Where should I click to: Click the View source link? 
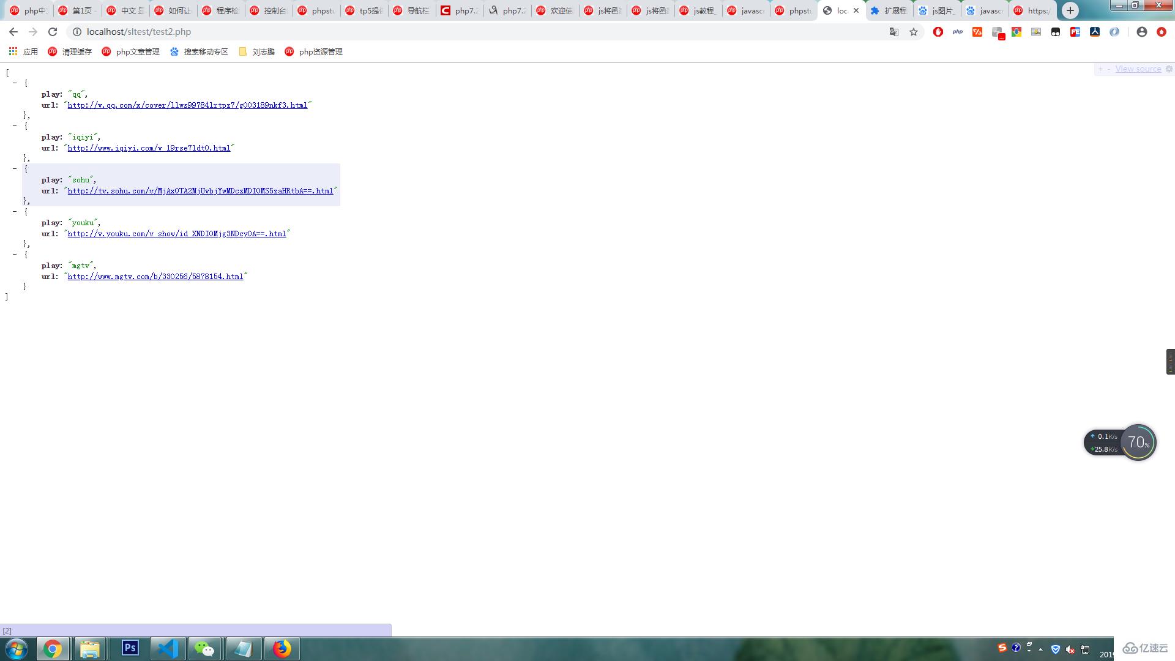1138,69
